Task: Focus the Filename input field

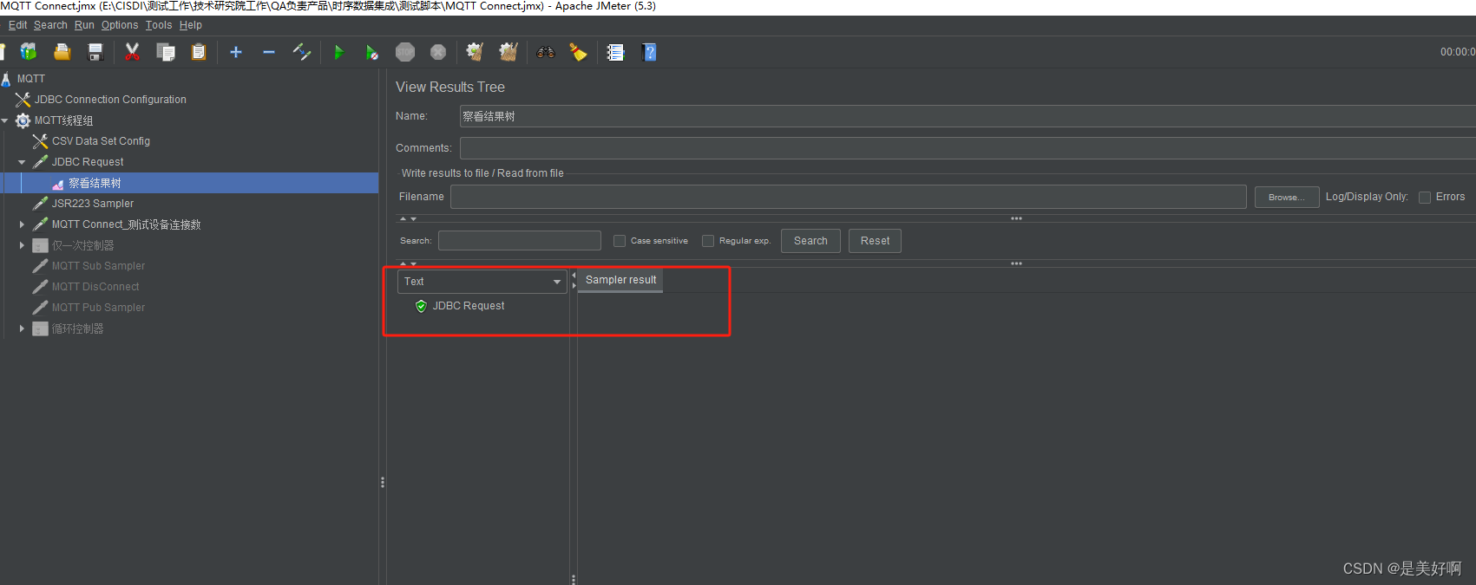Action: 849,197
